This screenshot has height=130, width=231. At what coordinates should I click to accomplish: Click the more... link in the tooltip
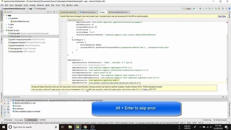[x=146, y=89]
